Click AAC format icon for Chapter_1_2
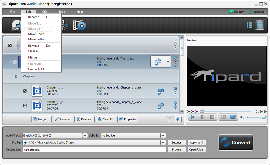 161,105
